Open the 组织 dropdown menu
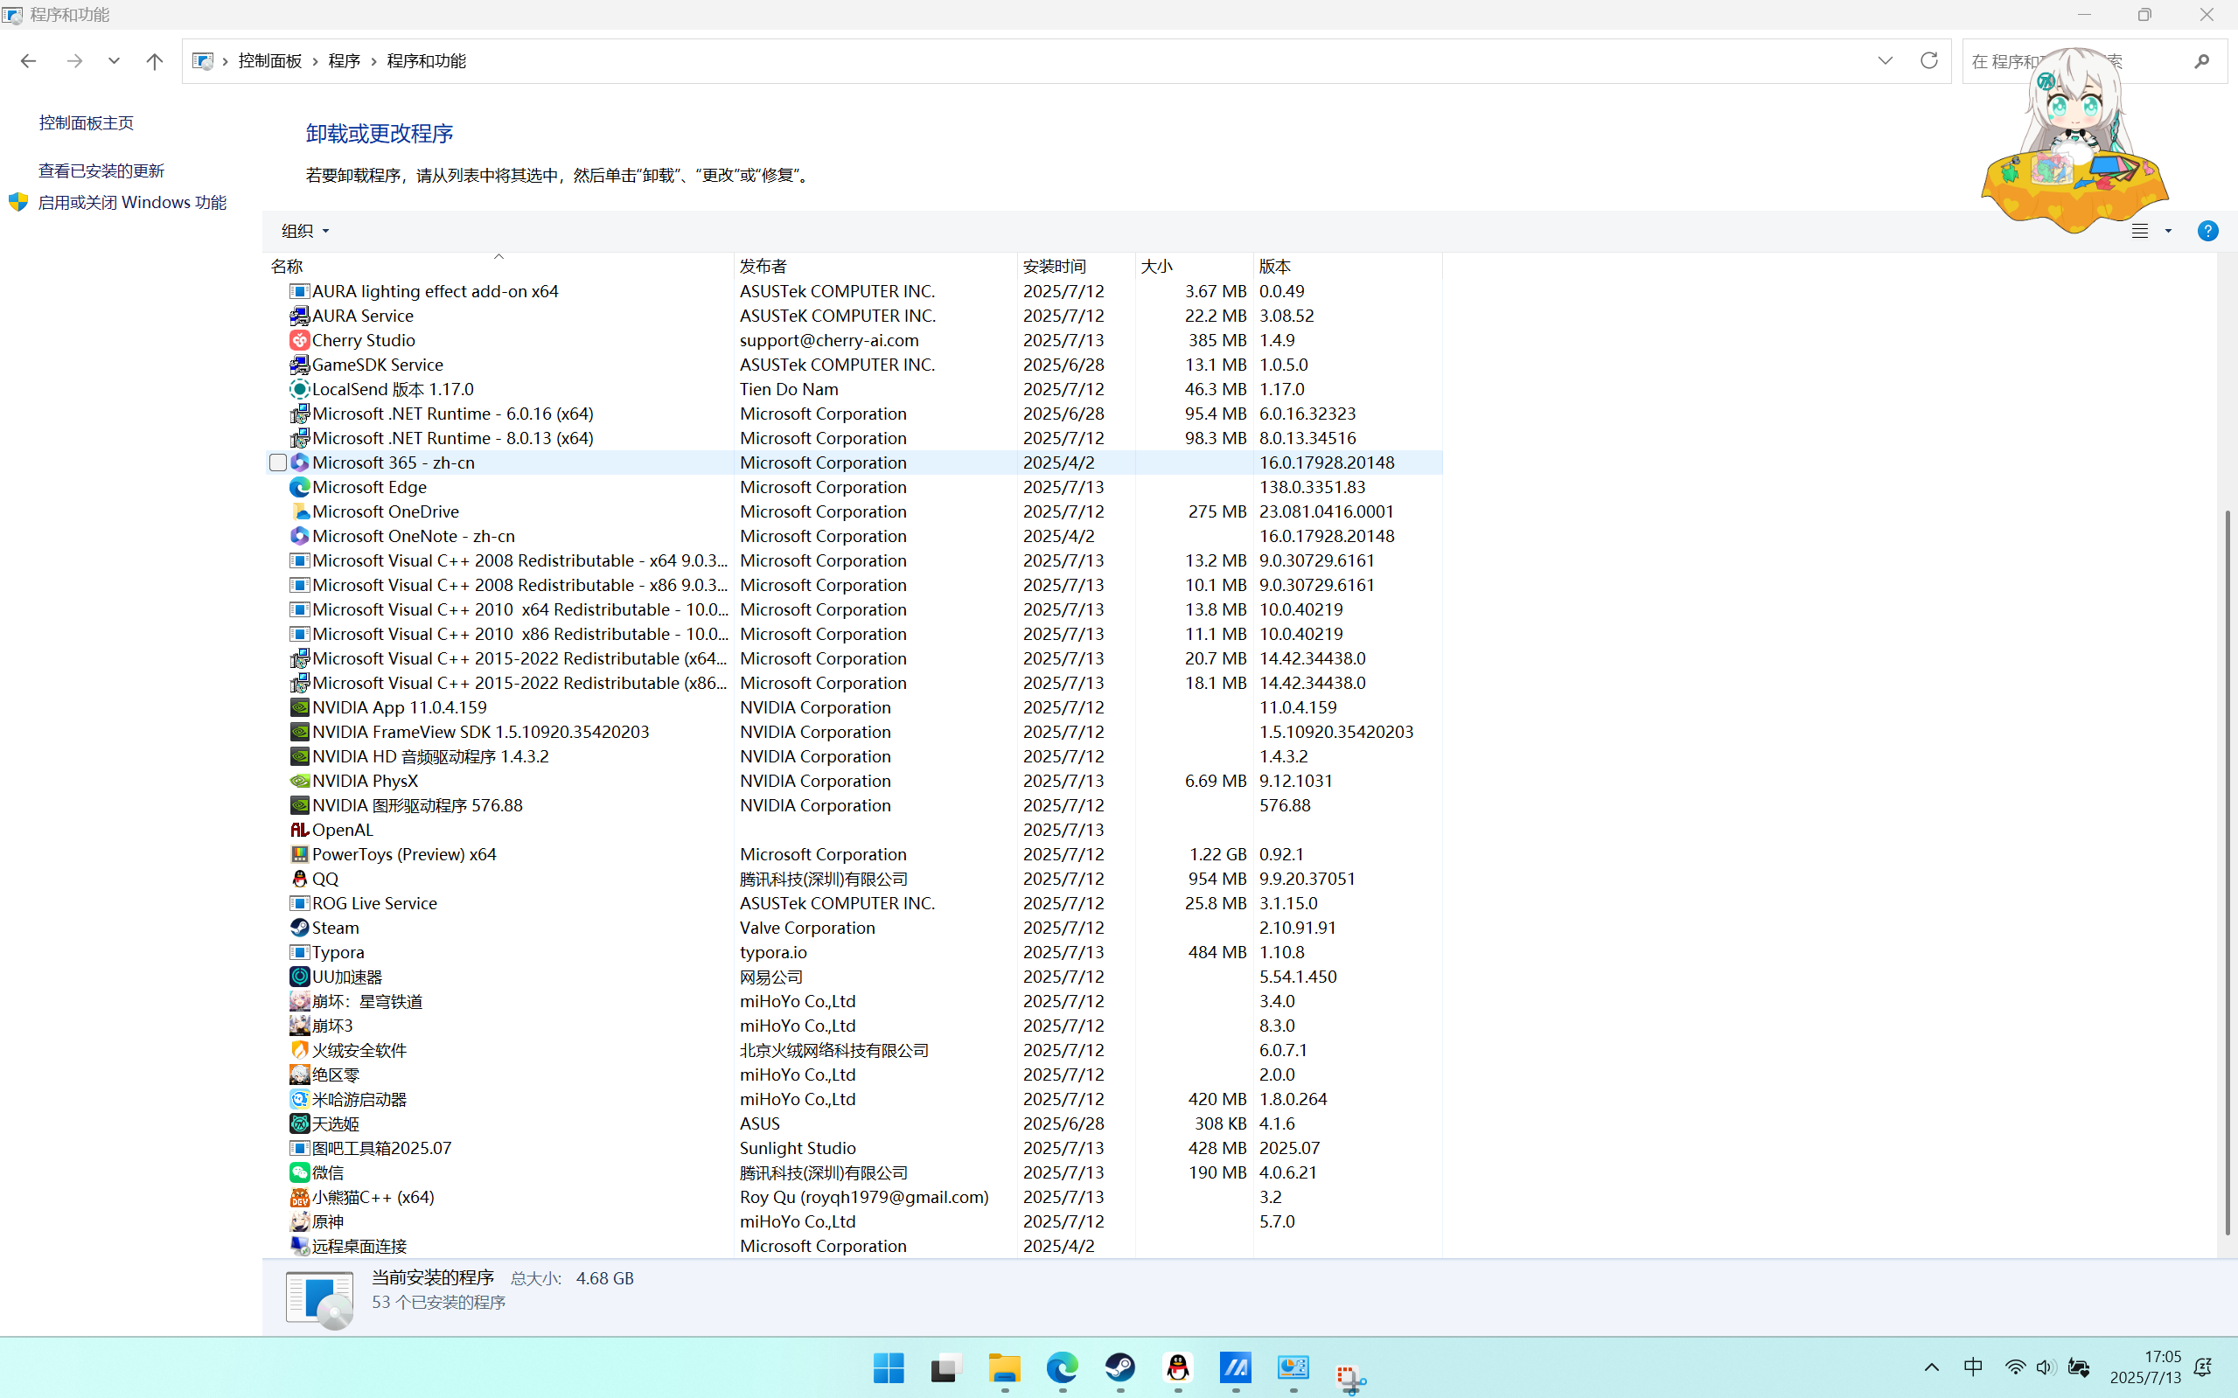This screenshot has height=1398, width=2238. (x=305, y=231)
